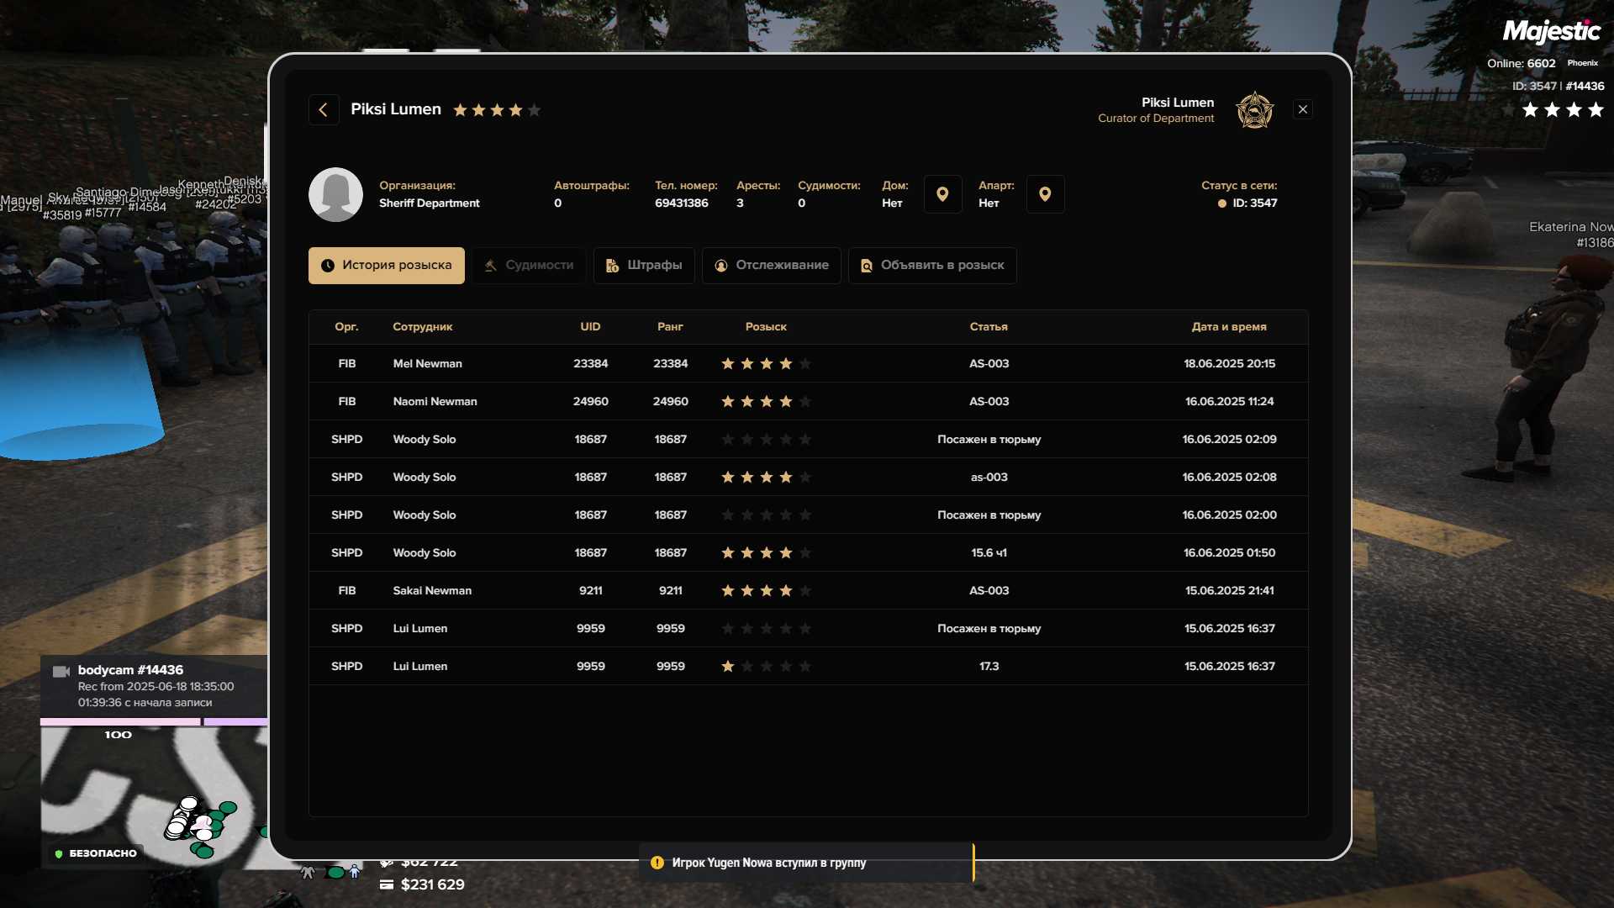Click Посажен в тюрьму at 15.06.2025 16:37

tap(989, 629)
